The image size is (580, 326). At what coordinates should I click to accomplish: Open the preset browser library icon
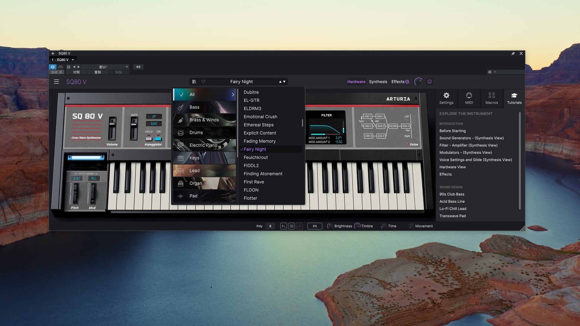pyautogui.click(x=194, y=82)
